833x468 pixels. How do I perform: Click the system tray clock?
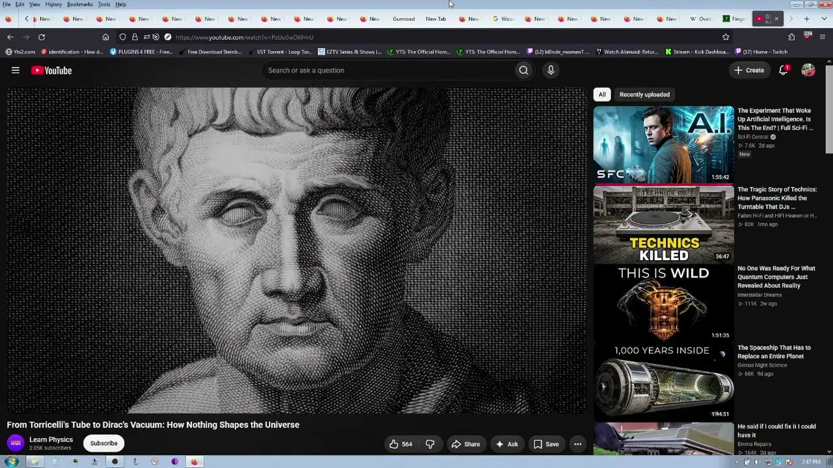[811, 462]
